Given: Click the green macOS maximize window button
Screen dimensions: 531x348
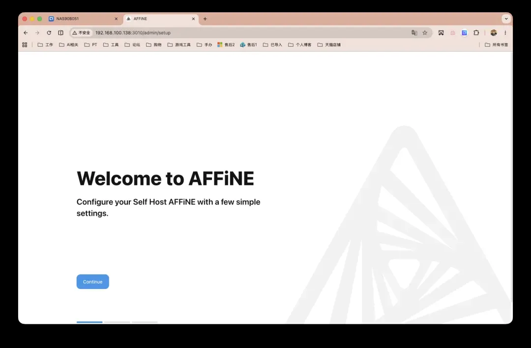Looking at the screenshot, I should 40,19.
